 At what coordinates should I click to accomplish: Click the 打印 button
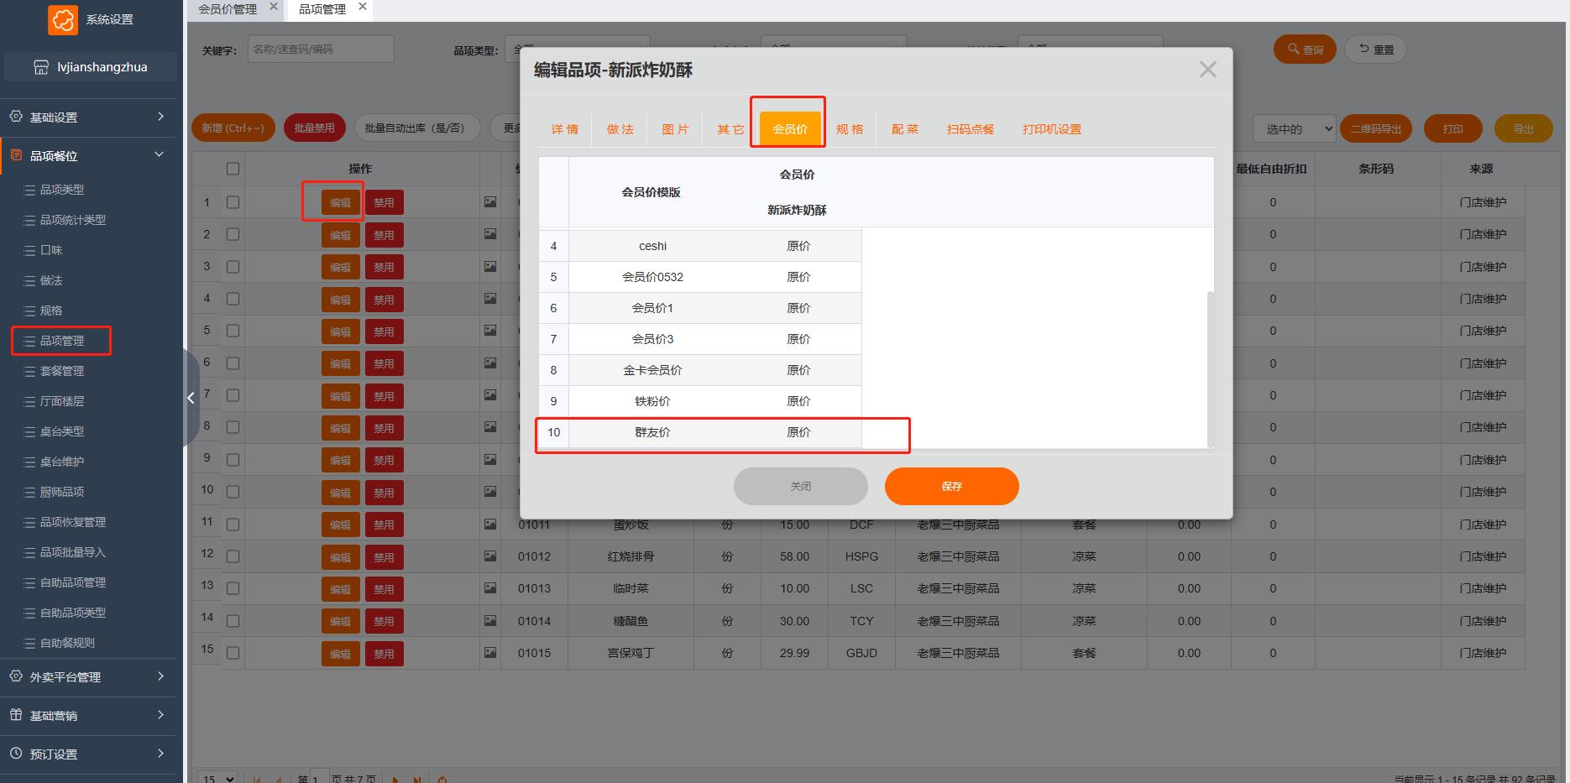(x=1452, y=128)
